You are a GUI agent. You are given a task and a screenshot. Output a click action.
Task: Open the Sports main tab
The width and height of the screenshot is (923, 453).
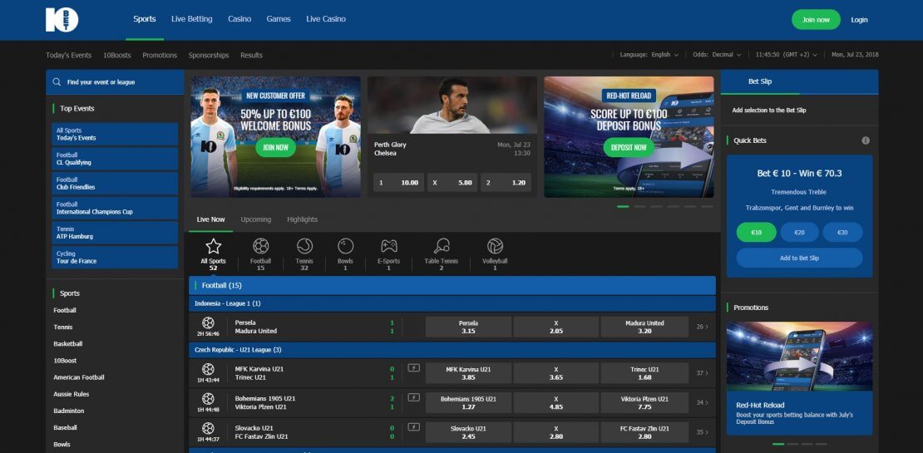tap(144, 19)
